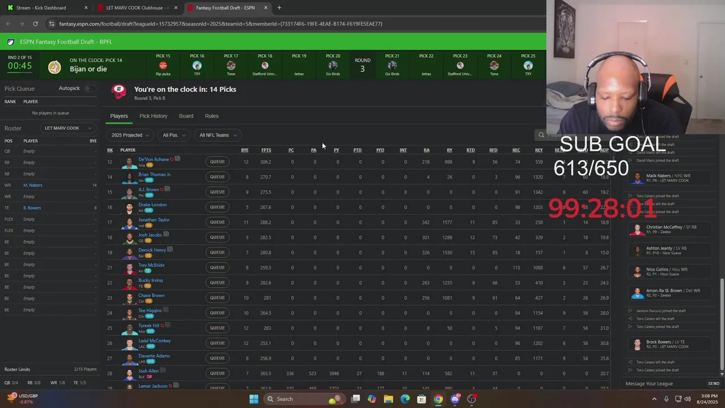
Task: Queue Trey McBride
Action: tap(217, 267)
